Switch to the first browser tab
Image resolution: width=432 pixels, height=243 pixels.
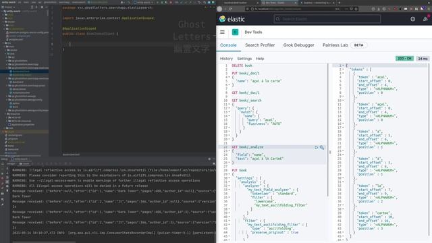click(238, 3)
